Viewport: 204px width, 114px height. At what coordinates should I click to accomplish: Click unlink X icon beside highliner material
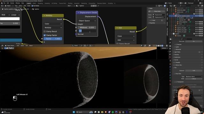tap(96, 6)
